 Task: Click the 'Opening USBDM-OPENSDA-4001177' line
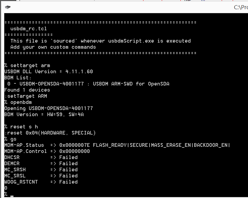coord(48,108)
